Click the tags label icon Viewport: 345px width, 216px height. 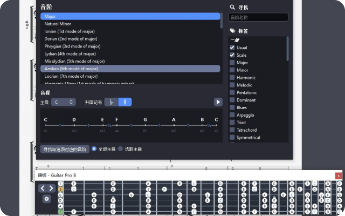(x=232, y=31)
